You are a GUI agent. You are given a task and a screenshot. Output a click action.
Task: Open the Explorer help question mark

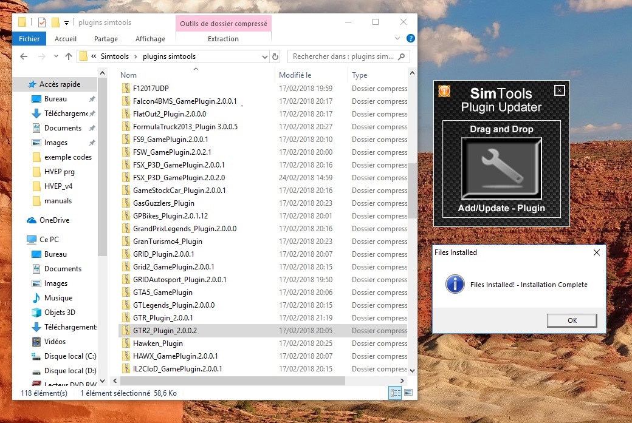tap(411, 38)
